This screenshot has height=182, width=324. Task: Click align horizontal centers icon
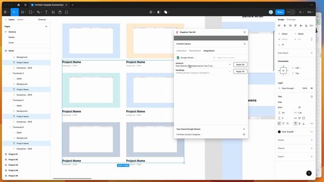coord(285,26)
